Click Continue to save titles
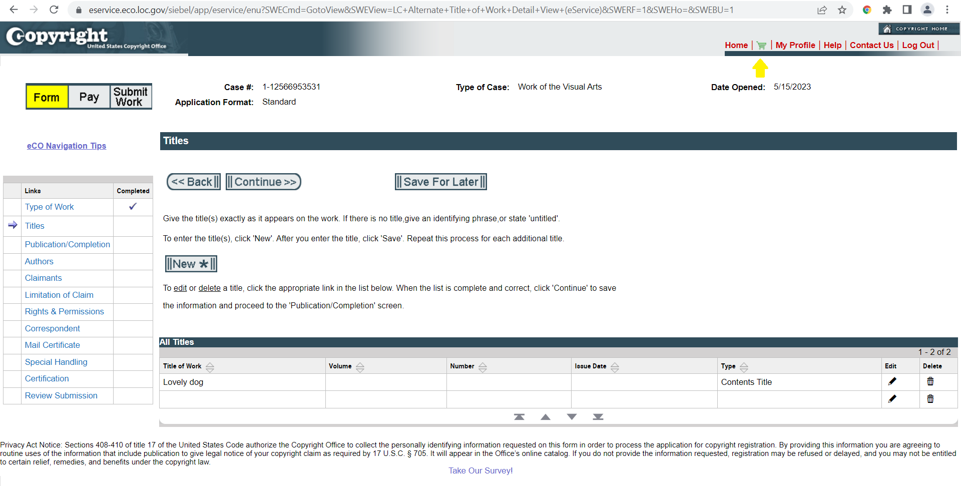 click(x=263, y=181)
